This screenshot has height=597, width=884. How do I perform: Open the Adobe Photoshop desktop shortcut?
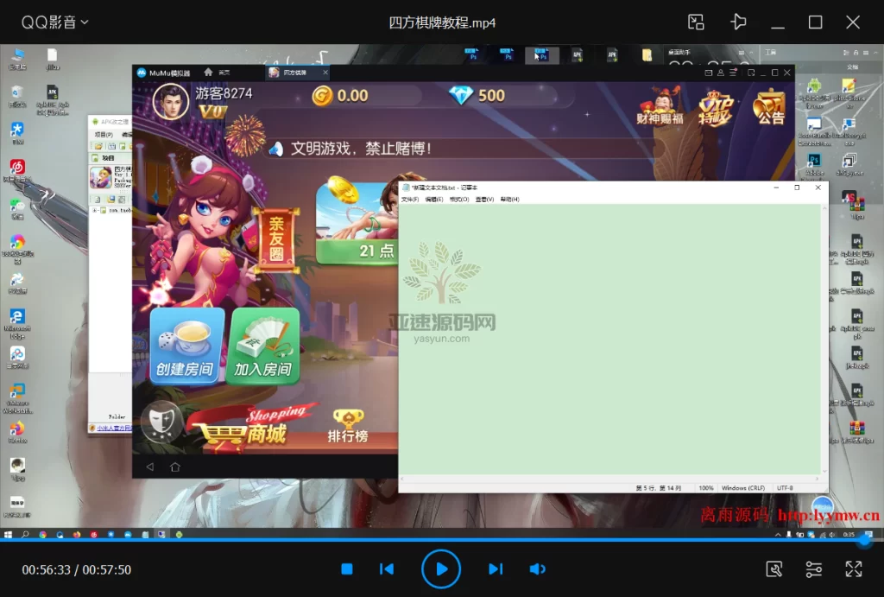pos(814,164)
